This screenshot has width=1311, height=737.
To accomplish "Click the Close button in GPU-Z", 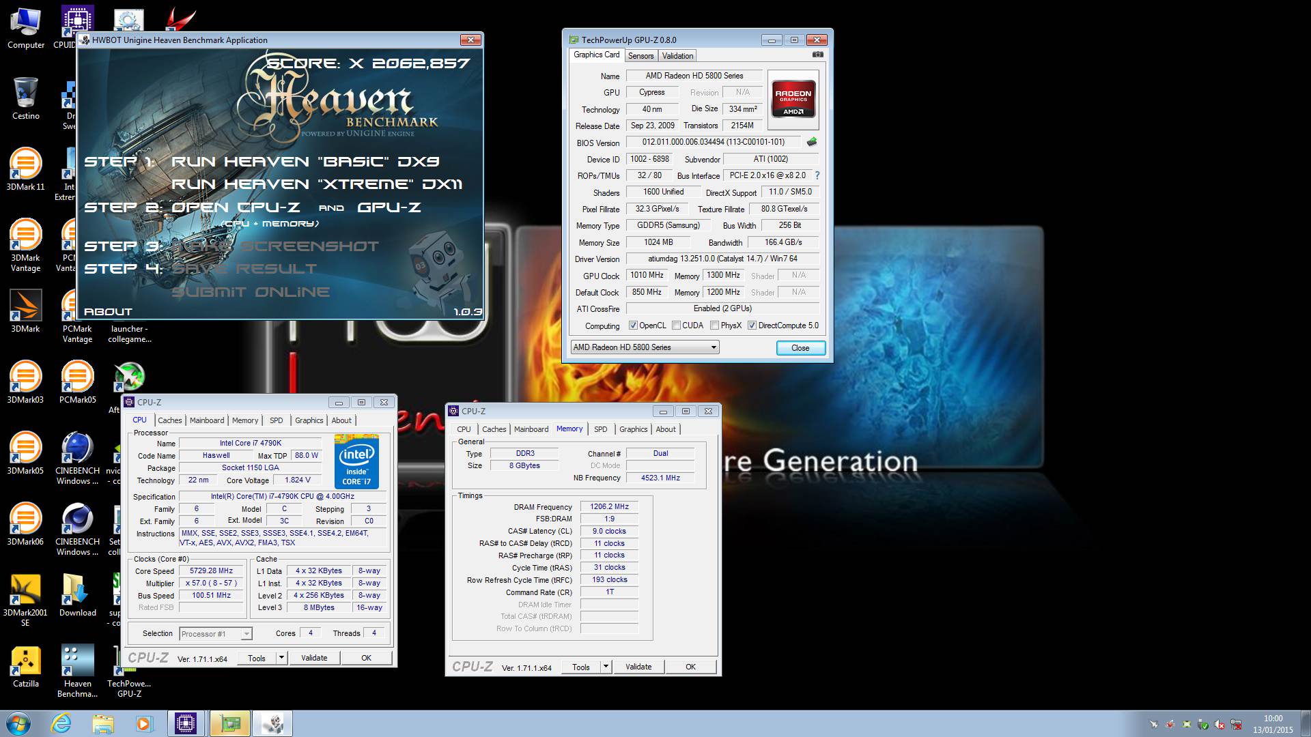I will (800, 348).
